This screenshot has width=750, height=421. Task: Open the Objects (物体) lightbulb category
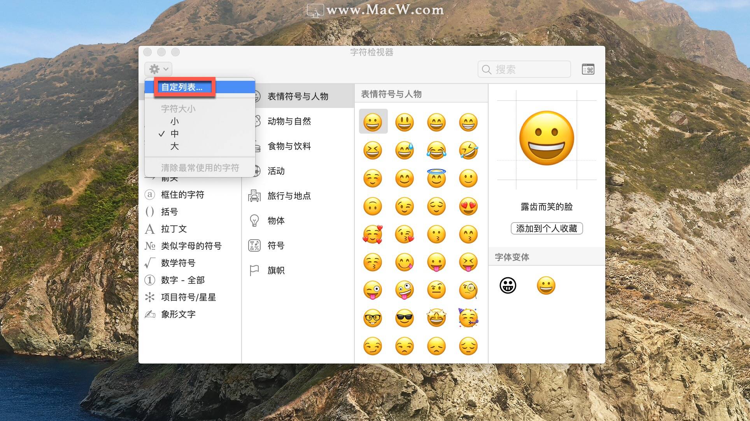point(275,221)
